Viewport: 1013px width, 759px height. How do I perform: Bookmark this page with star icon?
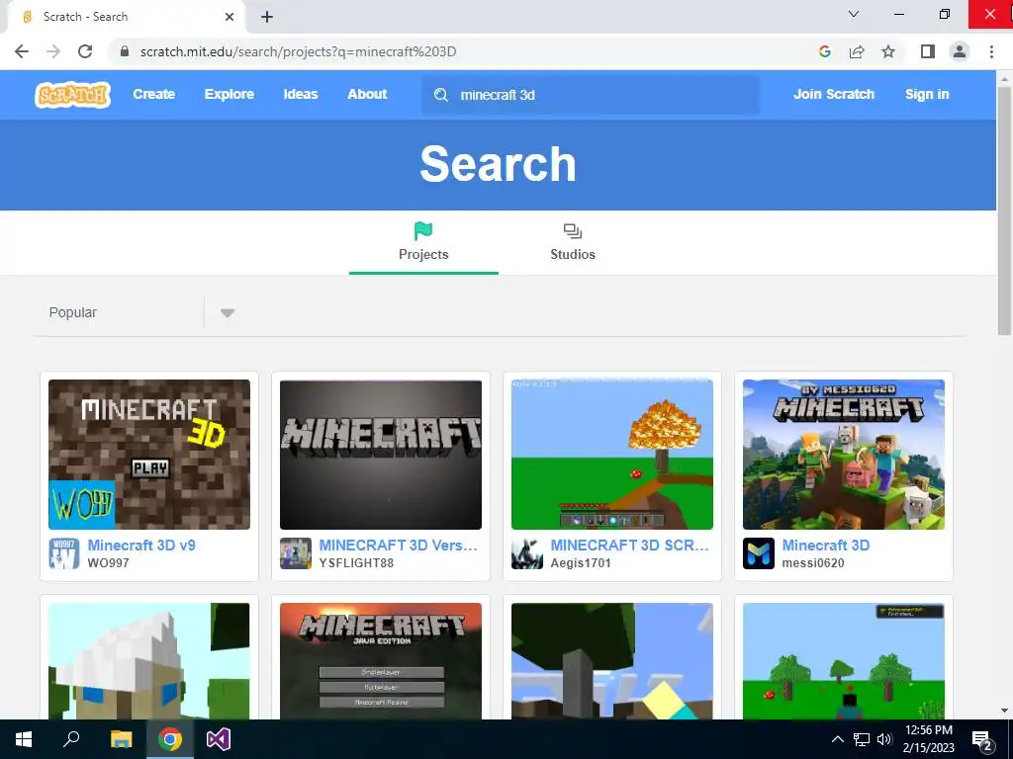pyautogui.click(x=888, y=51)
